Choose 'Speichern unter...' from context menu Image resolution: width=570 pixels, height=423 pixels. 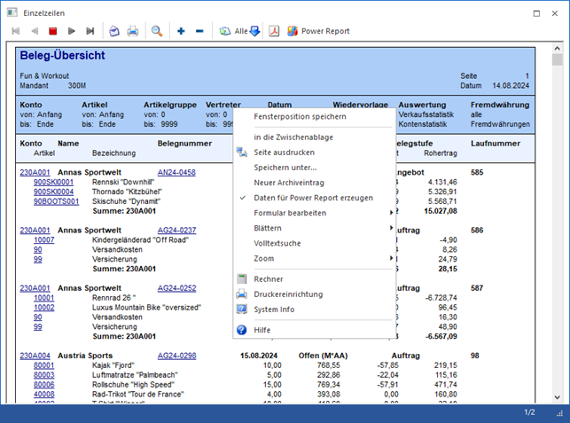coord(285,168)
